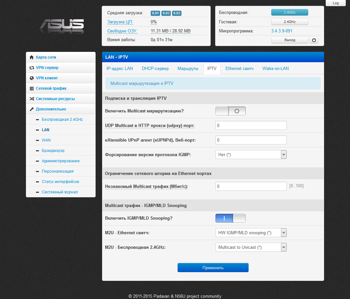Go to the Wake-on-LAN tab
Viewport: 350px width, 299px height.
[x=276, y=68]
